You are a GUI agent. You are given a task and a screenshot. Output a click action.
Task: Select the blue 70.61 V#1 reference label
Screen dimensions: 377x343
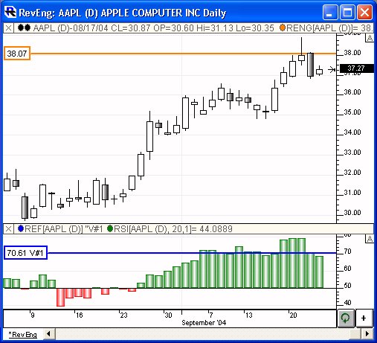pos(25,253)
